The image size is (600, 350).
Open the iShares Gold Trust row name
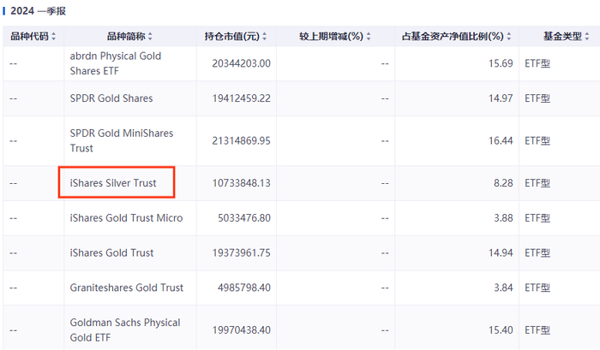pyautogui.click(x=111, y=252)
